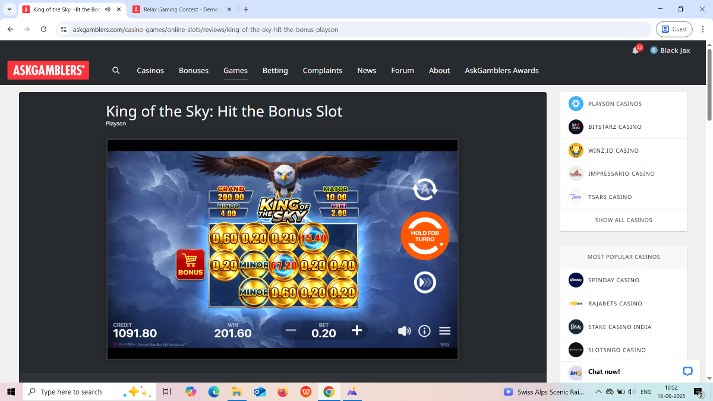This screenshot has width=713, height=401.
Task: Switch to Relax Gaming Contest tab
Action: [x=182, y=10]
